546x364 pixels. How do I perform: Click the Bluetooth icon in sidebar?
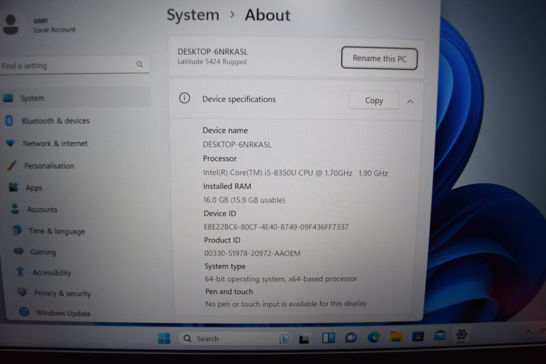9,121
